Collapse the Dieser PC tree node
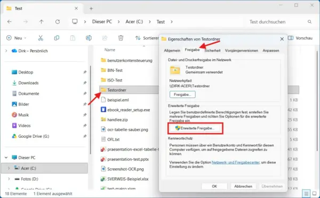 [6, 158]
